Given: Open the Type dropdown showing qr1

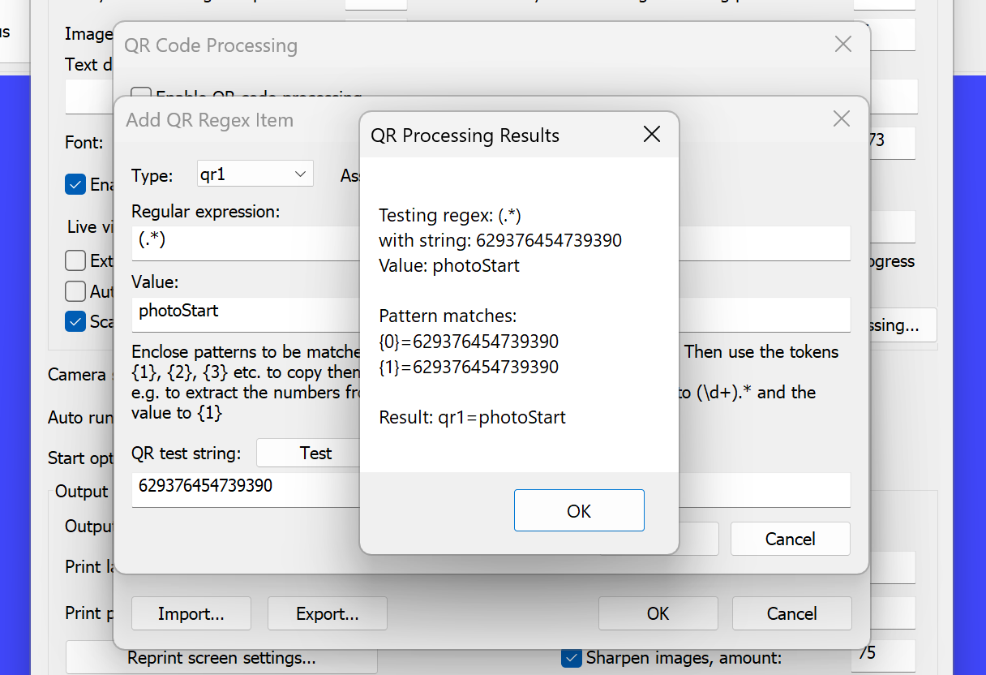Looking at the screenshot, I should pyautogui.click(x=255, y=174).
